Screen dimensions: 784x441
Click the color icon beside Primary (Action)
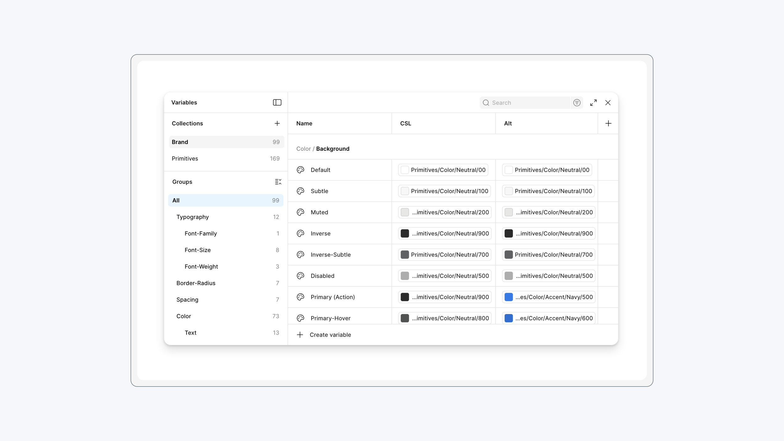point(300,297)
